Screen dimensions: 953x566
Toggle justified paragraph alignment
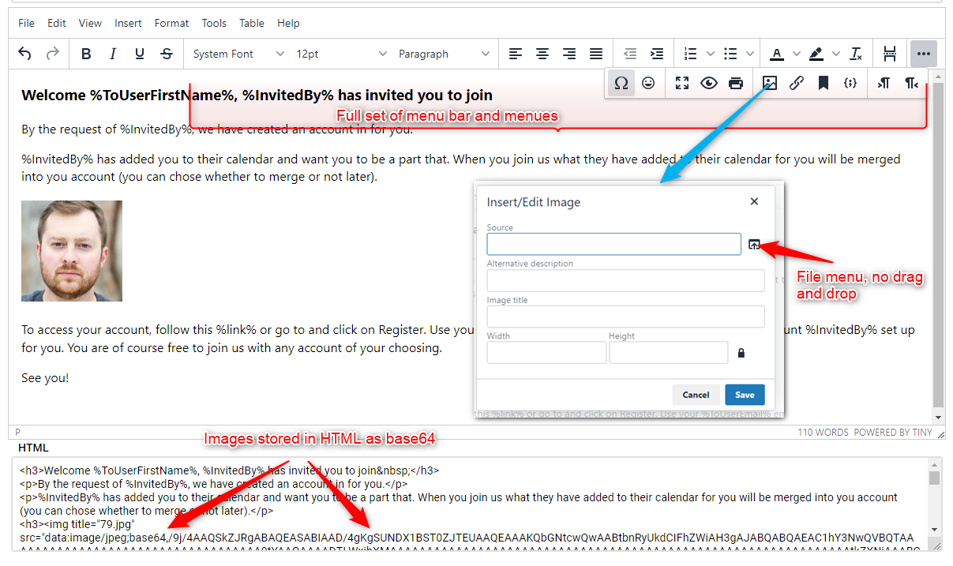pos(595,53)
